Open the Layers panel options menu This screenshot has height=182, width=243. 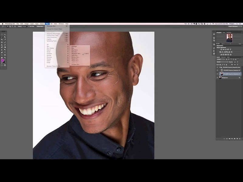pyautogui.click(x=241, y=57)
